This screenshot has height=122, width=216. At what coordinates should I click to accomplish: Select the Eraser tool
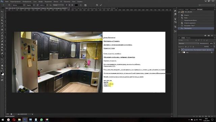pyautogui.click(x=2, y=41)
